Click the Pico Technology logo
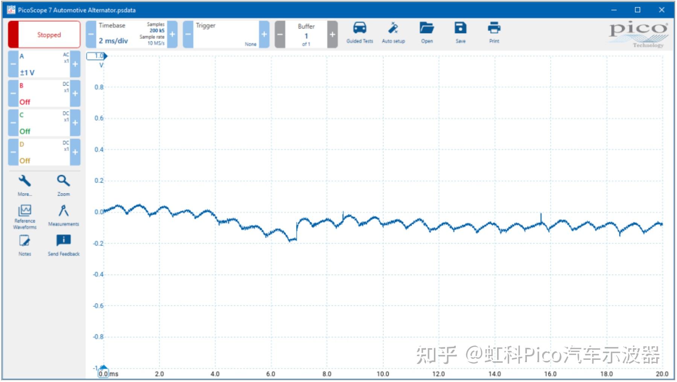The image size is (677, 382). (639, 35)
